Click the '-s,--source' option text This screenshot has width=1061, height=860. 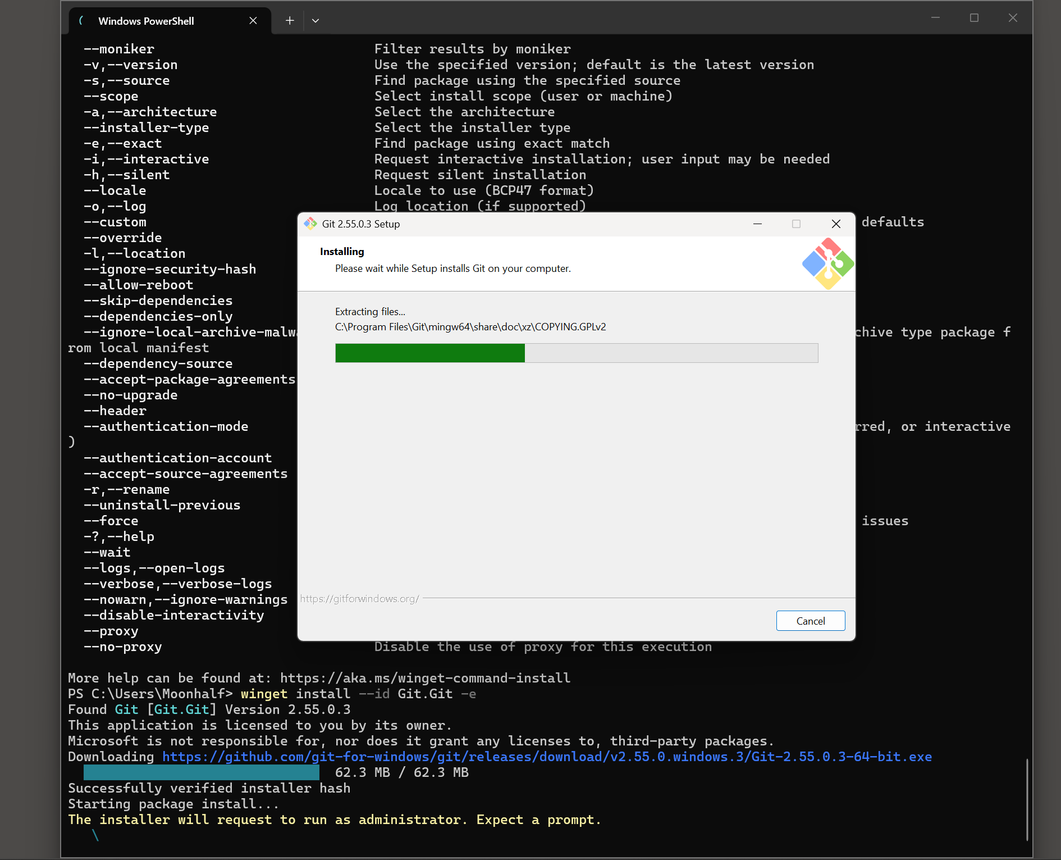click(x=127, y=80)
